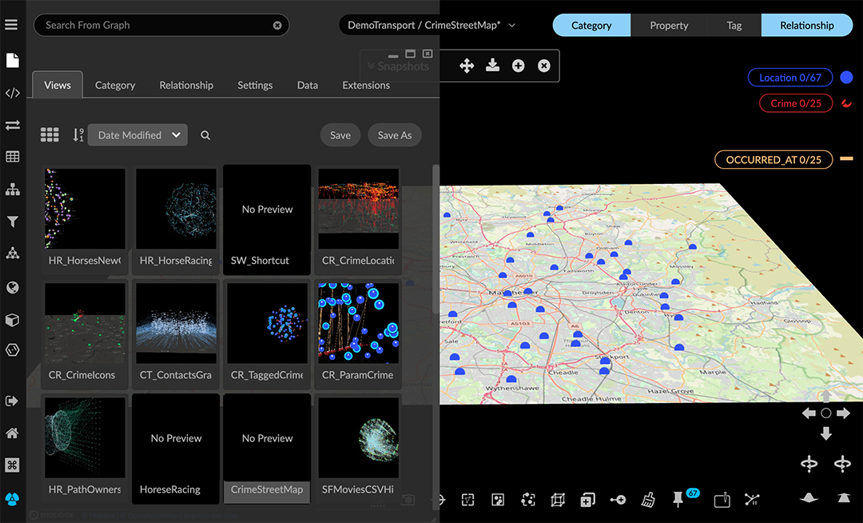
Task: Select the Location 0/67 category pill
Action: coord(790,78)
